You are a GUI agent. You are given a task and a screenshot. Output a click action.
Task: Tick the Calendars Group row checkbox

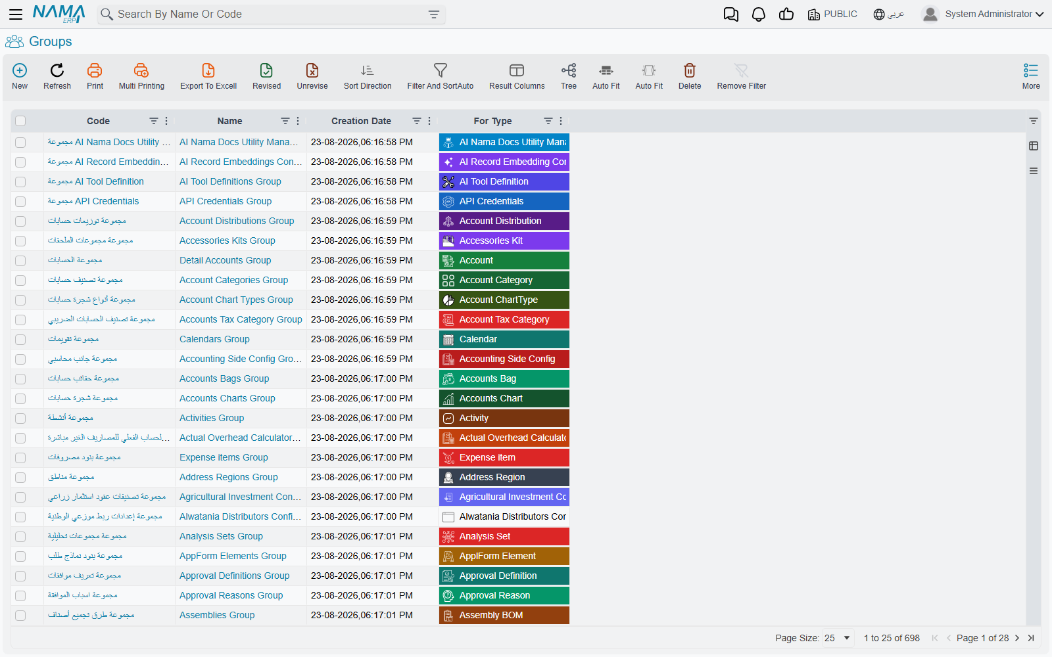pos(20,340)
